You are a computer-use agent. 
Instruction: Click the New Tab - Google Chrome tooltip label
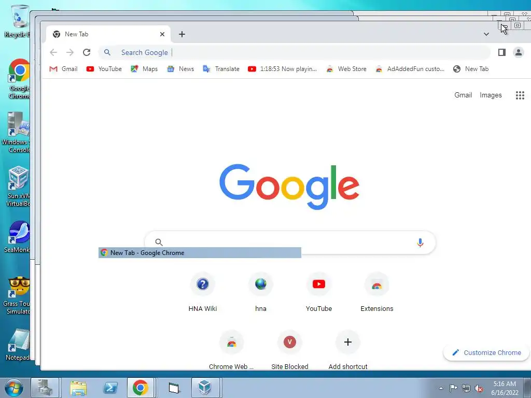[x=200, y=253]
